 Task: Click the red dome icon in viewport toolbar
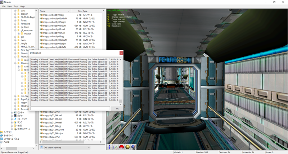click(x=121, y=147)
